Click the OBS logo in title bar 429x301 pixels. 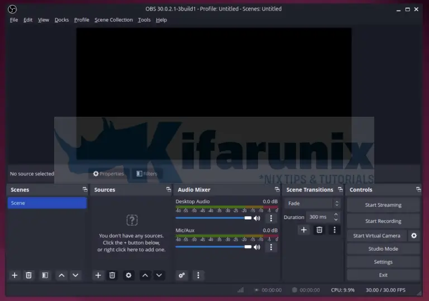[12, 9]
